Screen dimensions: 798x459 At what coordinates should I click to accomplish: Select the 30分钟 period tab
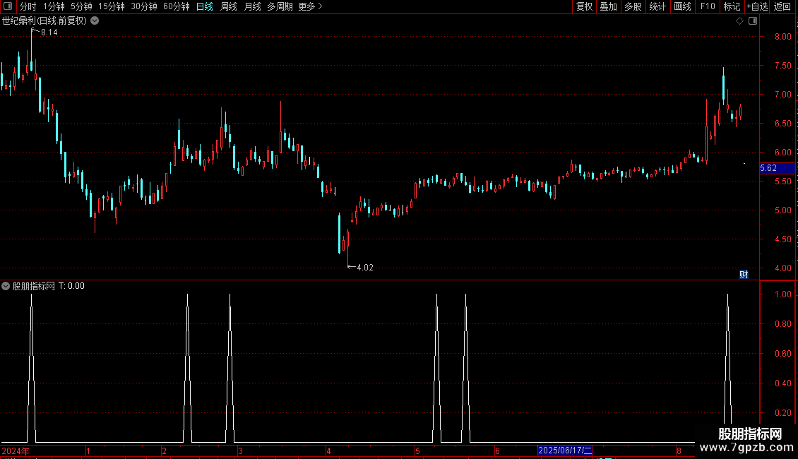tap(143, 6)
